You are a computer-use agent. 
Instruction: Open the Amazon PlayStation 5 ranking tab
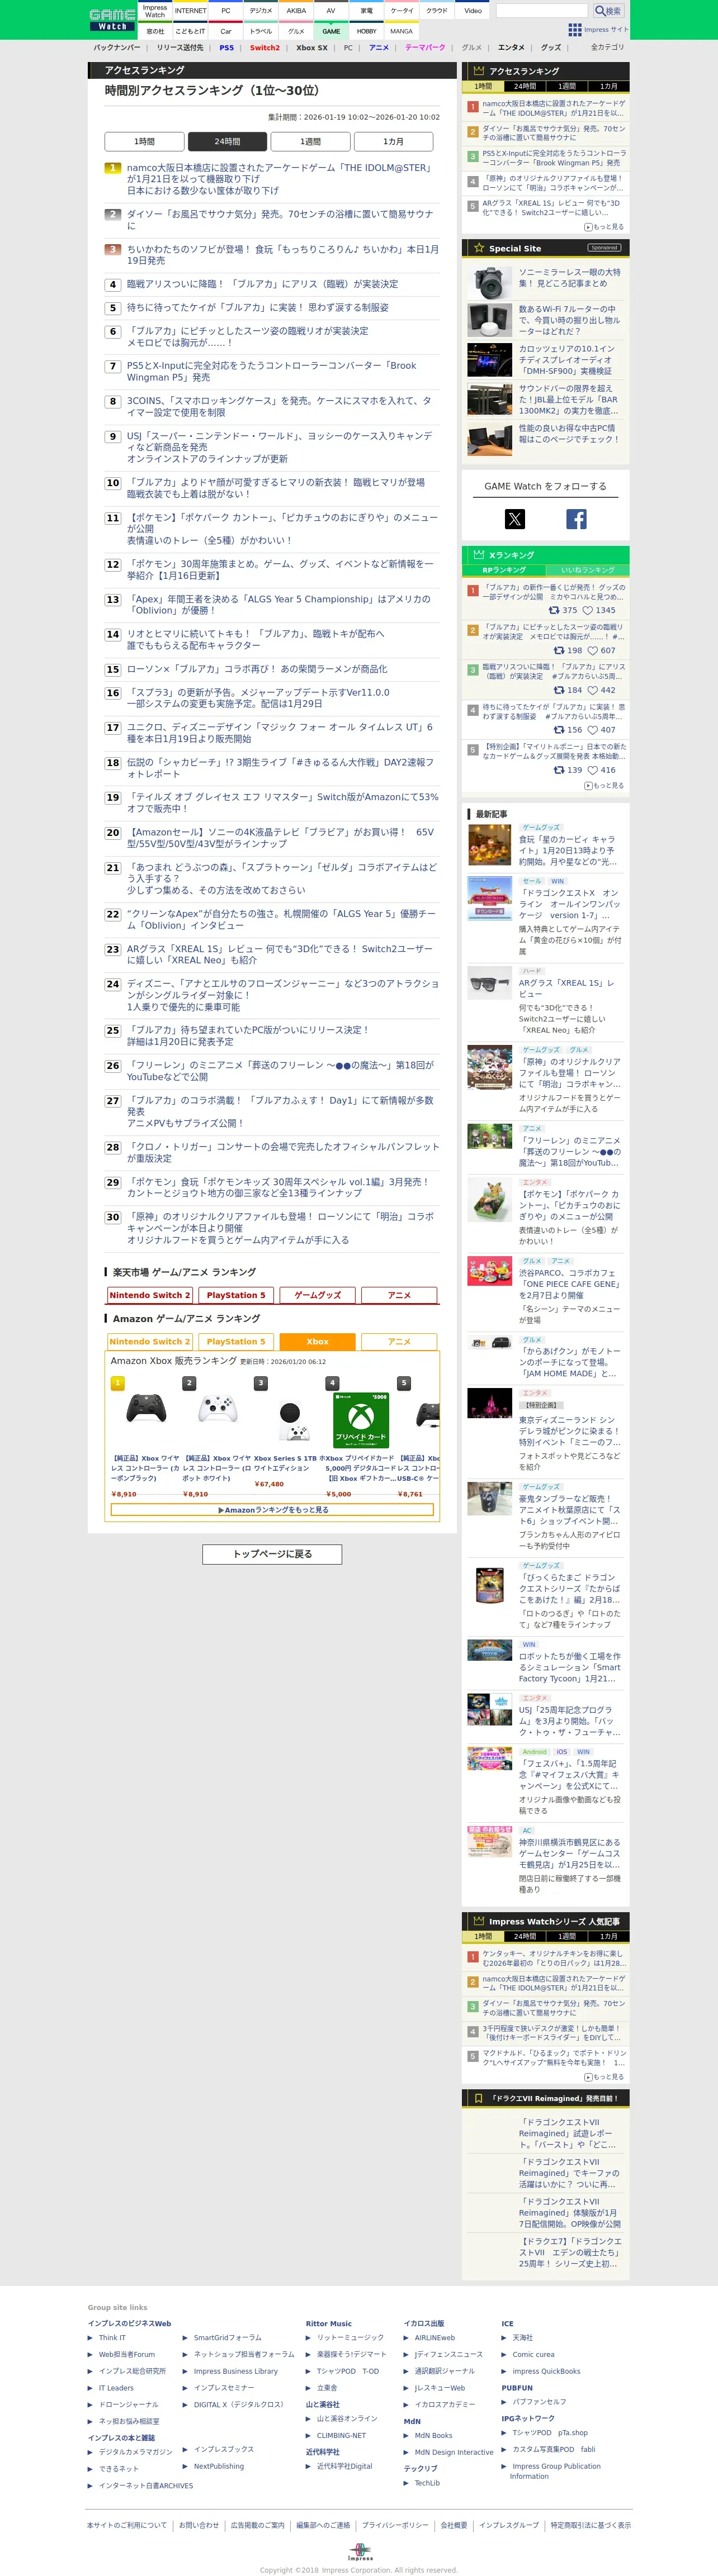tap(237, 1342)
